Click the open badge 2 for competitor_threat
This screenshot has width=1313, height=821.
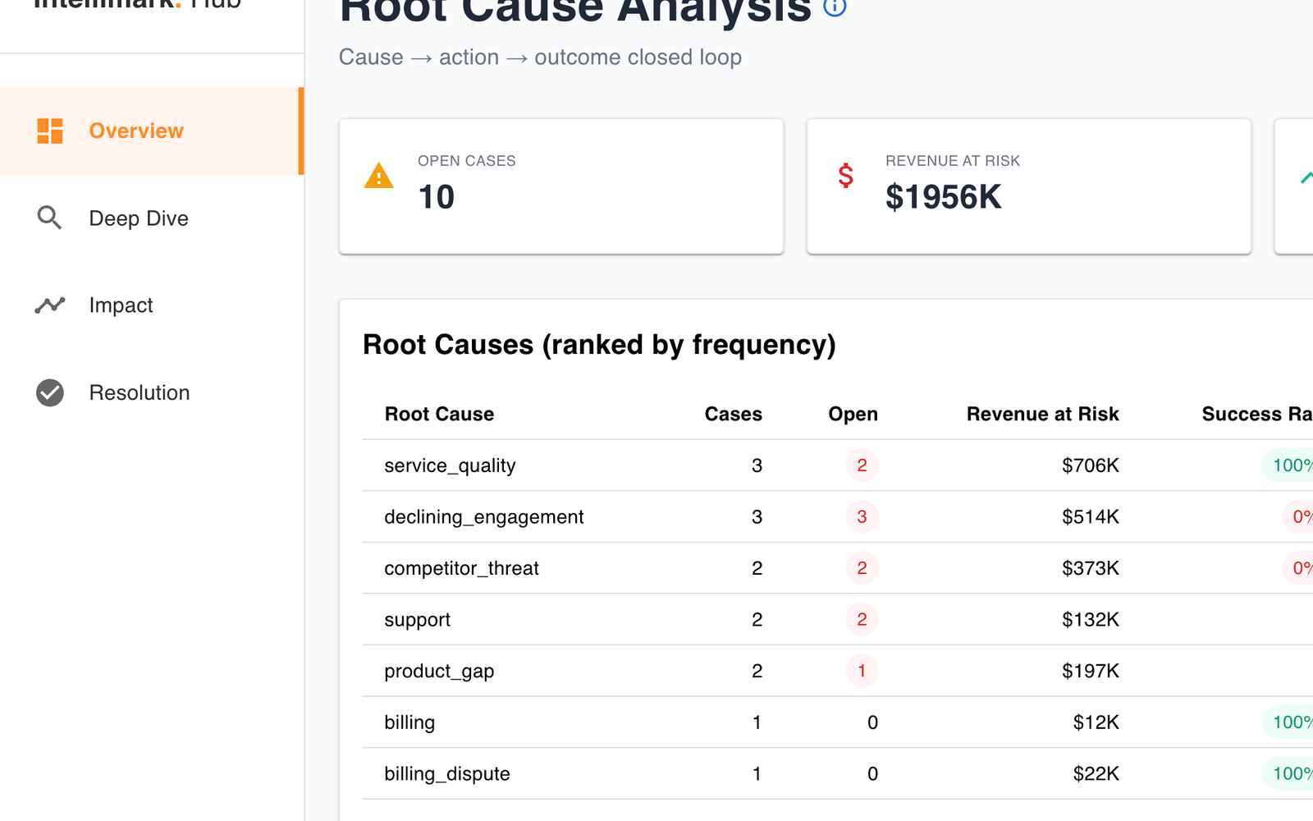tap(862, 568)
